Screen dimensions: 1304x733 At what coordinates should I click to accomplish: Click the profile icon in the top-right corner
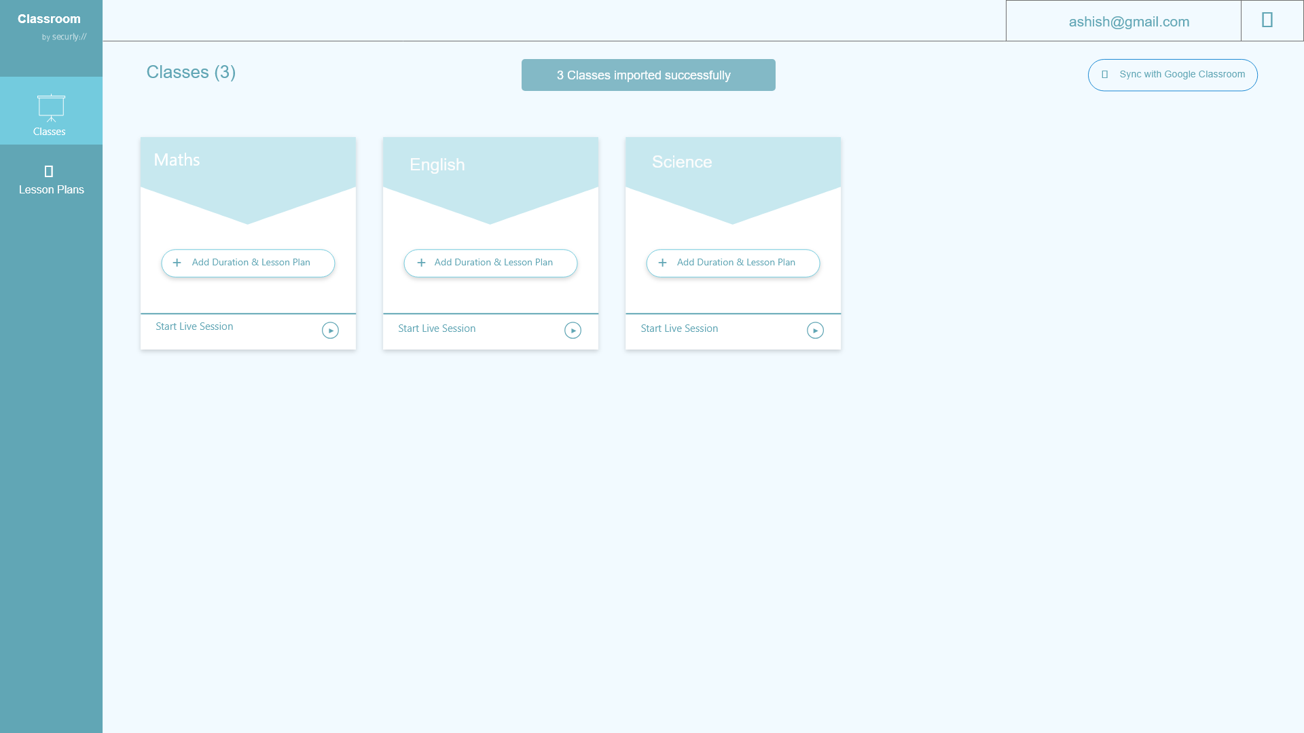pos(1266,20)
